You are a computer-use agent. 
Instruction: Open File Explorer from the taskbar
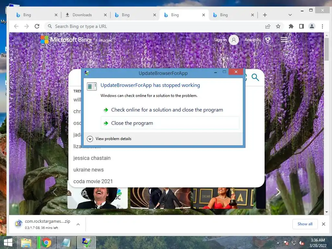tap(26, 243)
